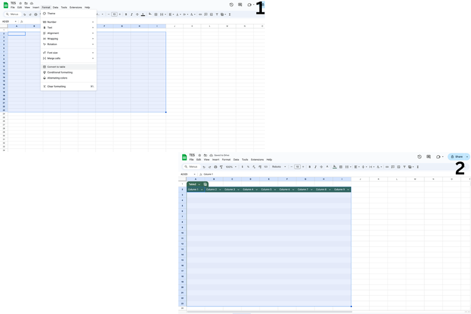471x314 pixels.
Task: Toggle italic in the lower window toolbar
Action: [x=315, y=167]
